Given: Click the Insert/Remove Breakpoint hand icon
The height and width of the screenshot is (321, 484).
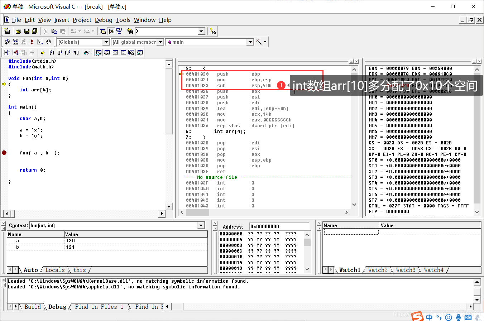Looking at the screenshot, I should tap(48, 42).
